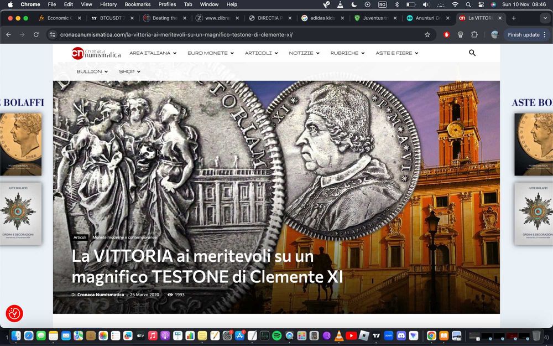Screen dimensions: 553x346
Task: Open Finder from the Dock
Action: [x=16, y=336]
